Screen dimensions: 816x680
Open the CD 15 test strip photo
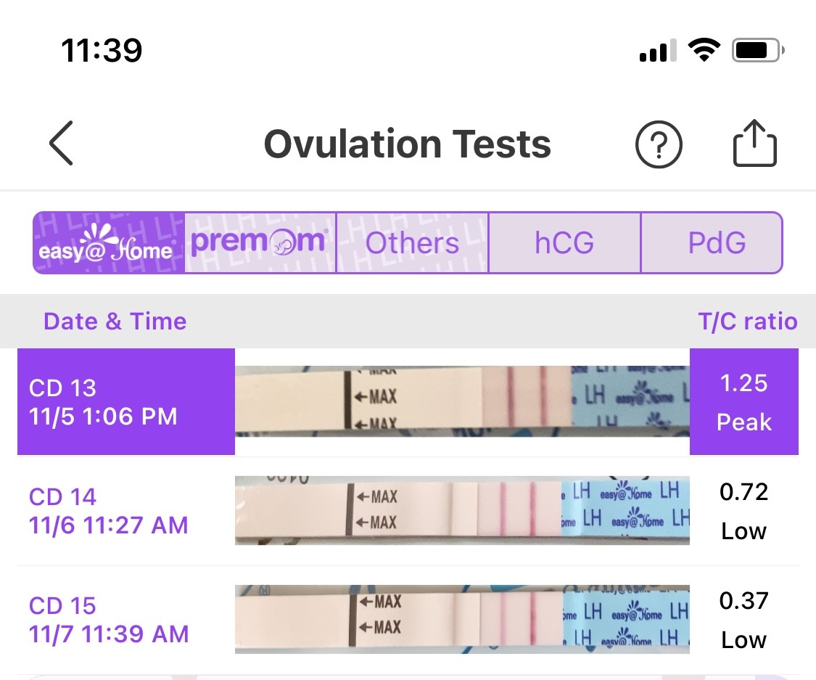point(462,619)
